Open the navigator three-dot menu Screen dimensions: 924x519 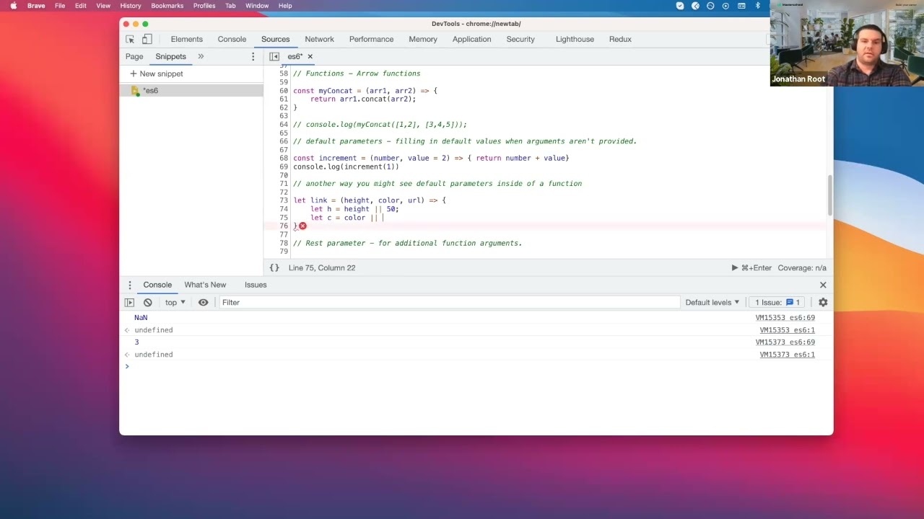tap(253, 56)
